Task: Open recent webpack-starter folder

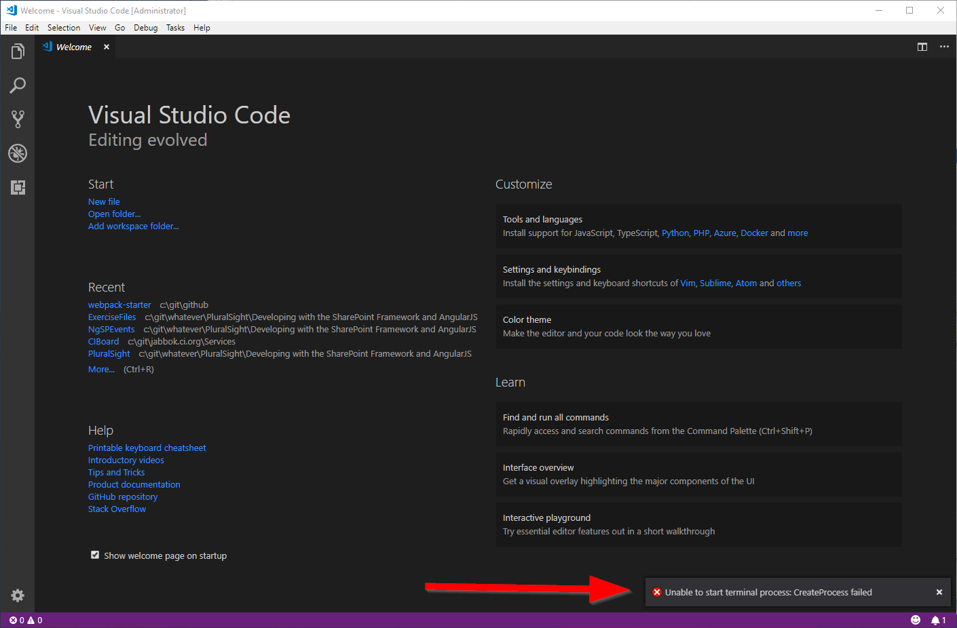Action: tap(119, 305)
